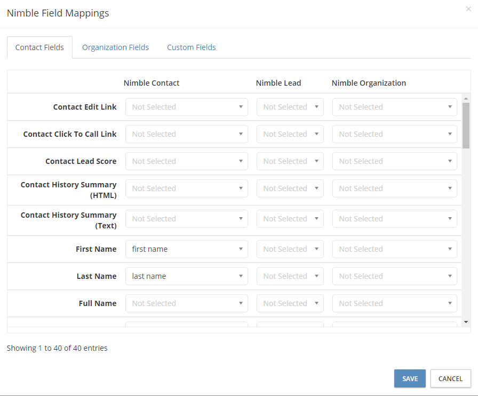Click the First Name row label
Image resolution: width=478 pixels, height=396 pixels.
96,249
